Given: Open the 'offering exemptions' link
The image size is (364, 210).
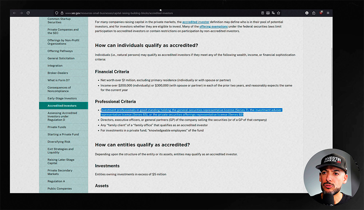Looking at the screenshot, I should coord(214,27).
